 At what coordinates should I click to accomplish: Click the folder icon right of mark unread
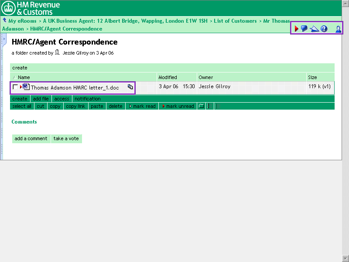(201, 106)
